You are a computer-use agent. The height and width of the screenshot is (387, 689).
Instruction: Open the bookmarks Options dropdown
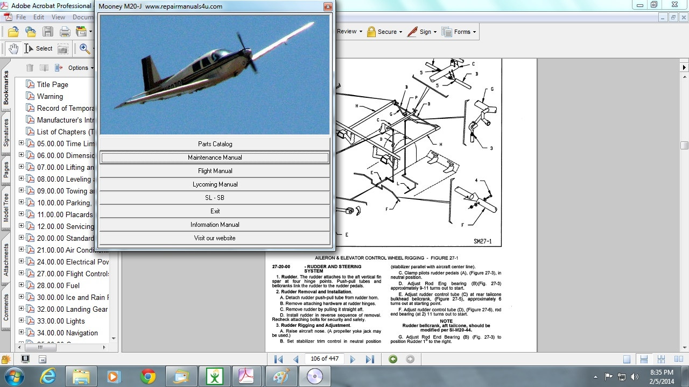coord(81,68)
